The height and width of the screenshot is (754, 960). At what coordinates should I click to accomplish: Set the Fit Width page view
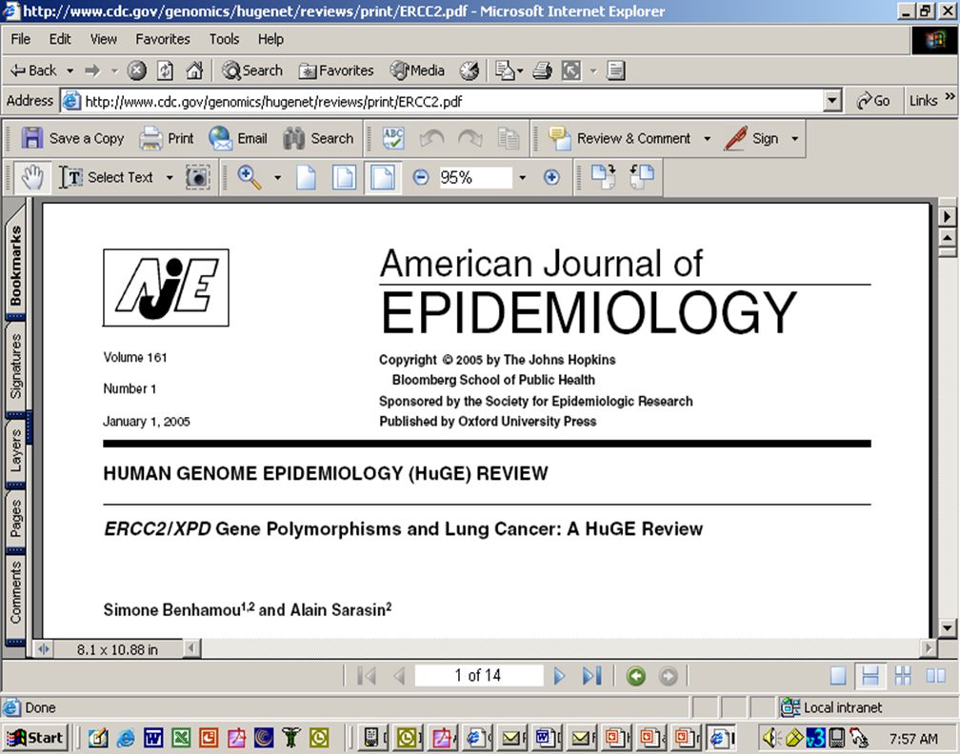pyautogui.click(x=383, y=177)
